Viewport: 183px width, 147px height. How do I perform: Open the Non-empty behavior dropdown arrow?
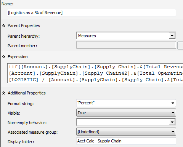[x=172, y=122]
